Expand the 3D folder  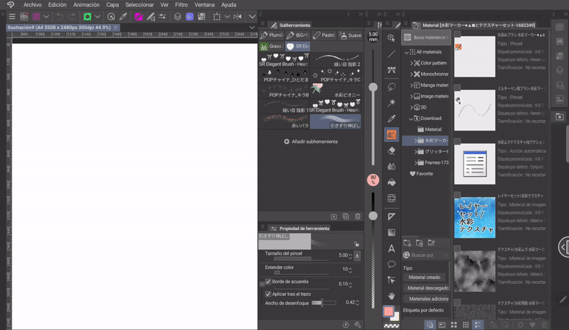tap(412, 107)
